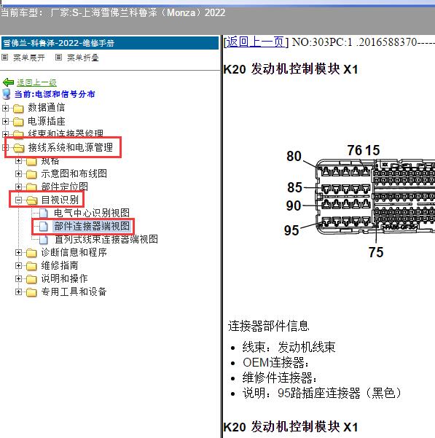Viewport: 435px width, 438px height.
Task: Click the 直列式线束连接器端视图 page icon
Action: pos(43,239)
